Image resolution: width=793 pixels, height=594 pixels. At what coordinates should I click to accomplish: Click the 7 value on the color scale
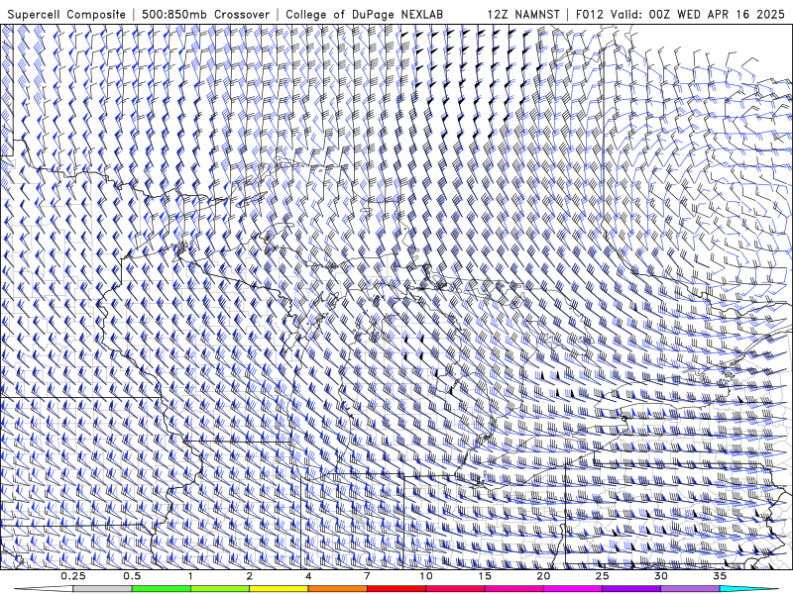[x=367, y=576]
